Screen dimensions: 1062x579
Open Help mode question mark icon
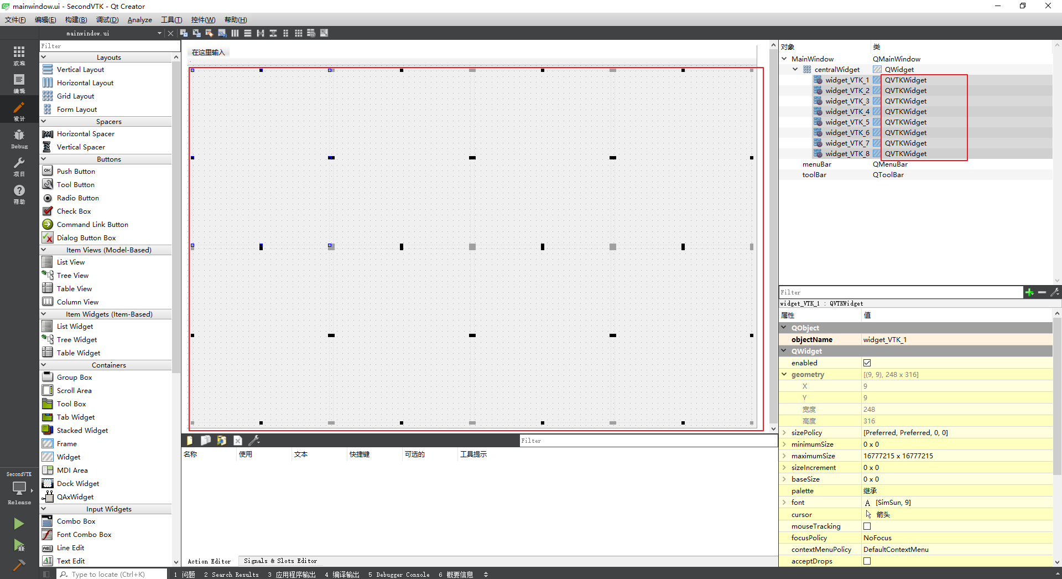point(19,194)
